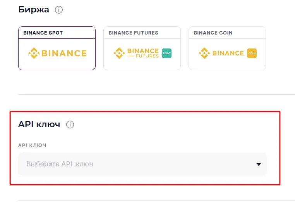
Task: Click the Биржа section heading
Action: pyautogui.click(x=34, y=10)
